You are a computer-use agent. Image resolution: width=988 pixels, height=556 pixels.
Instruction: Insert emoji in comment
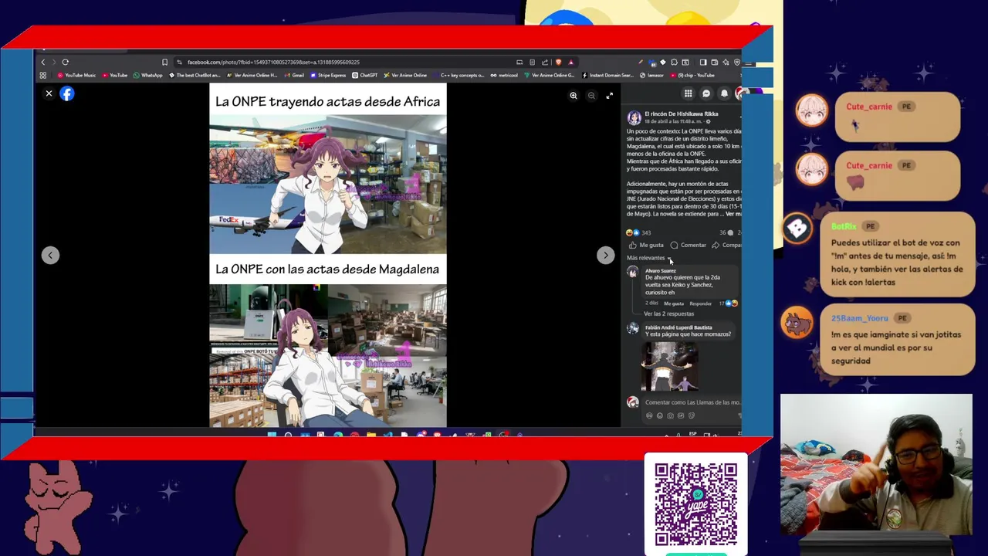pyautogui.click(x=660, y=415)
